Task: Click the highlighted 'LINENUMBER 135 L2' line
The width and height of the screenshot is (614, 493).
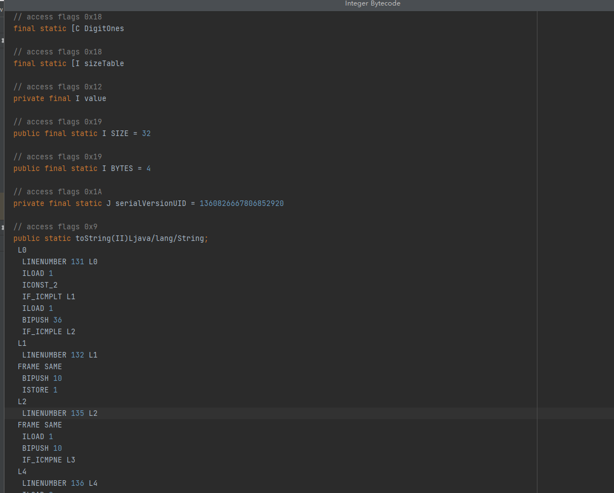Action: click(60, 414)
